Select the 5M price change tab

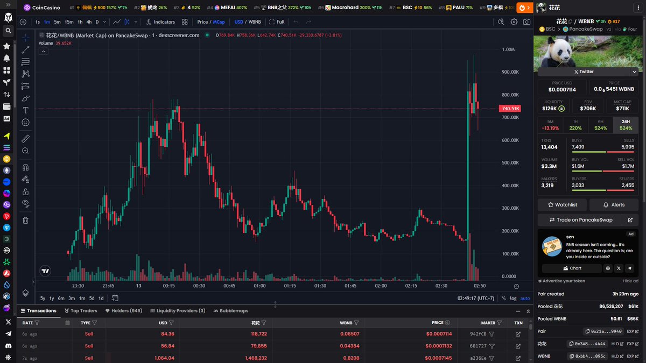[x=550, y=125]
